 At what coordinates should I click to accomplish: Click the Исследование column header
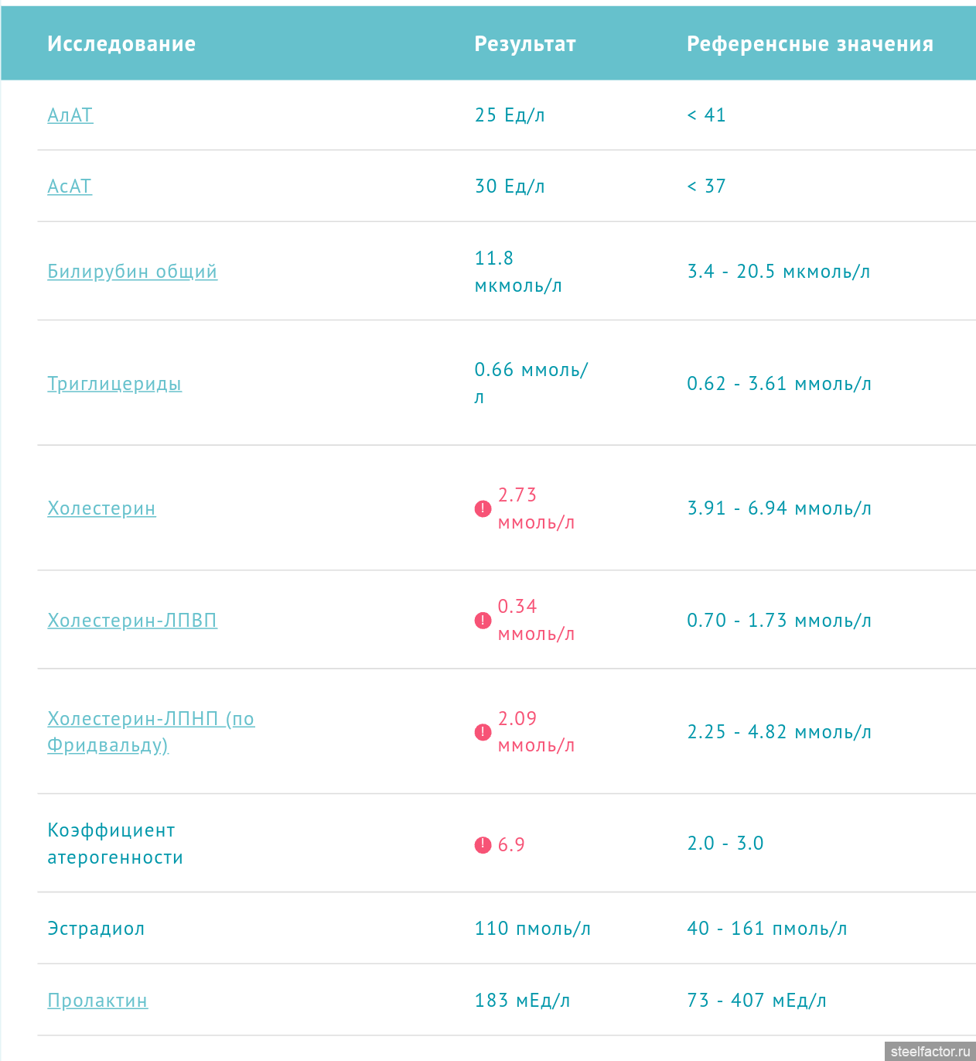tap(121, 44)
